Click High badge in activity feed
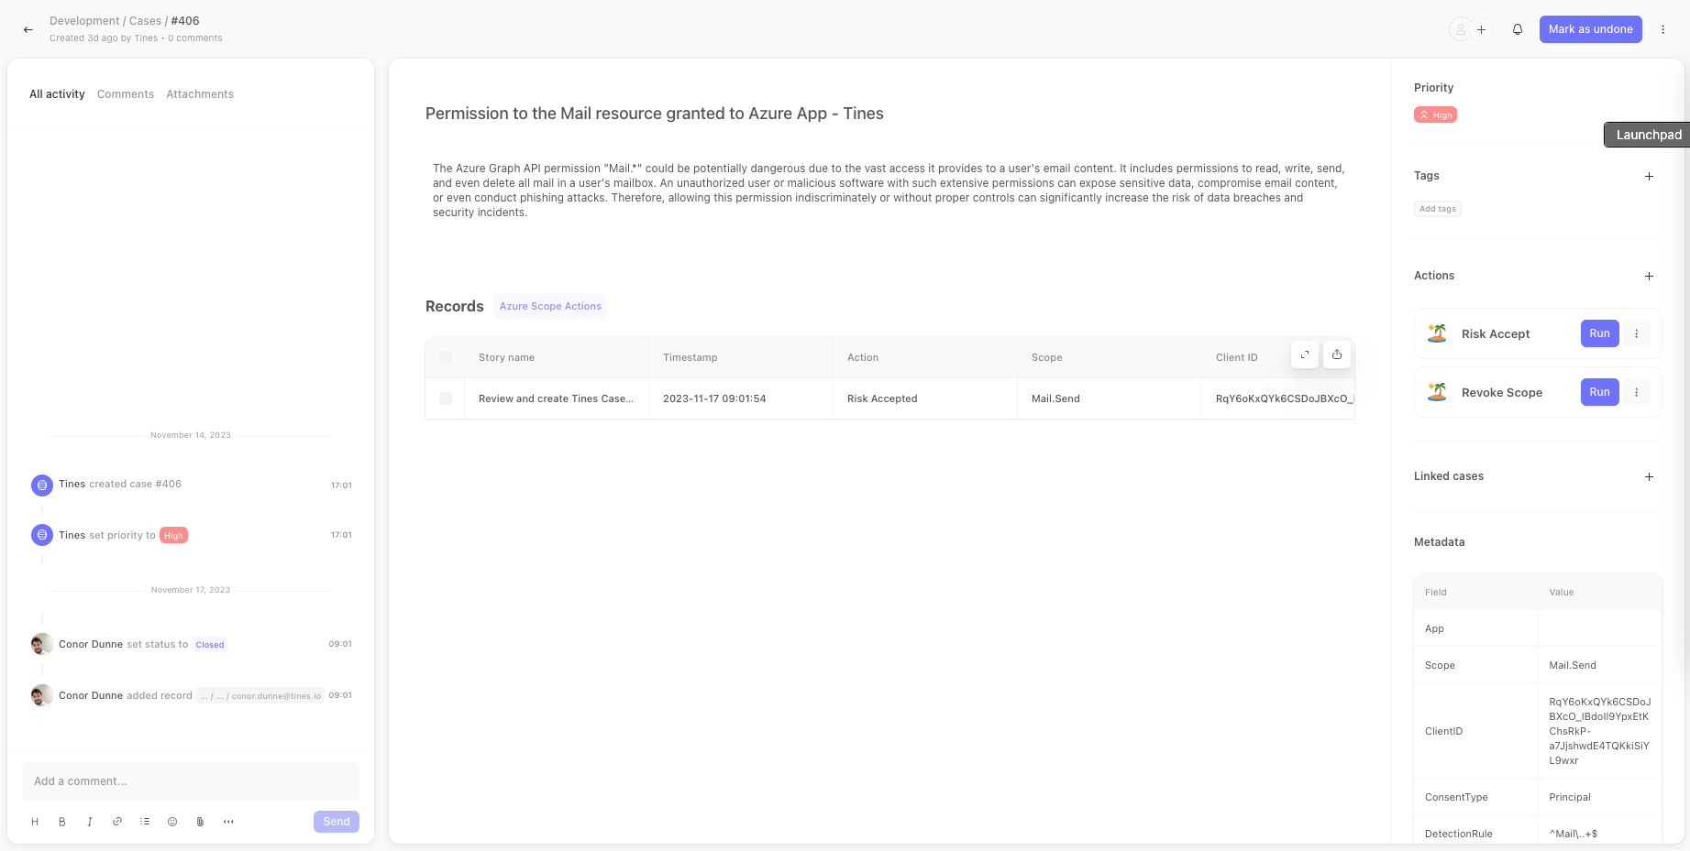 pyautogui.click(x=173, y=536)
